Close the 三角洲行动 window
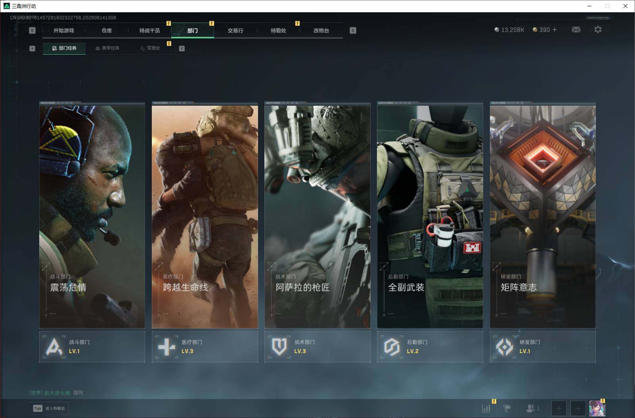The height and width of the screenshot is (418, 635). point(625,6)
